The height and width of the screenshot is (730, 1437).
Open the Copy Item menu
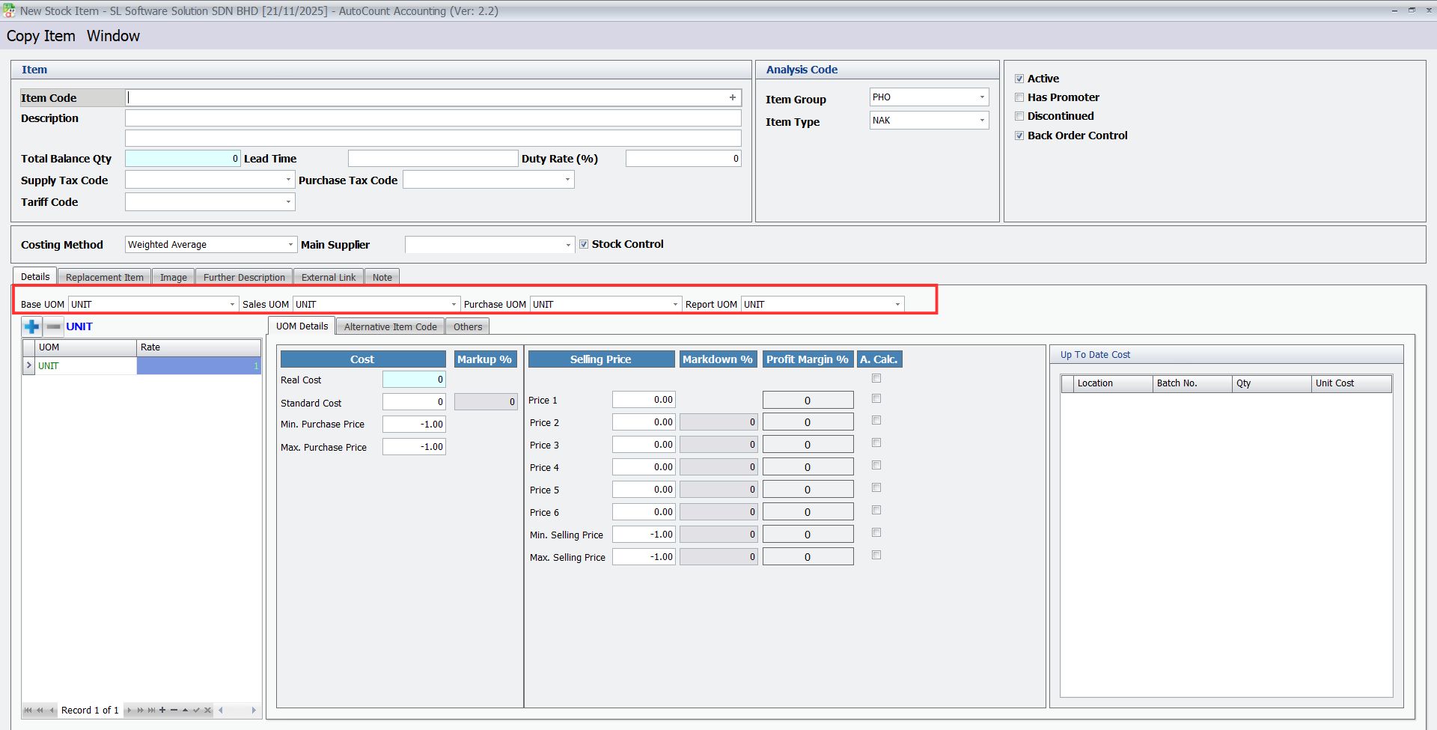point(41,36)
